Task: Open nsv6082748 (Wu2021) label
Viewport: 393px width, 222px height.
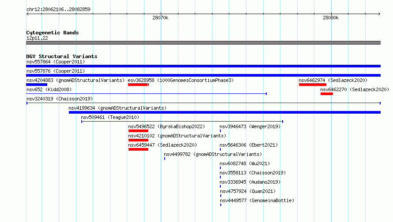Action: point(245,163)
